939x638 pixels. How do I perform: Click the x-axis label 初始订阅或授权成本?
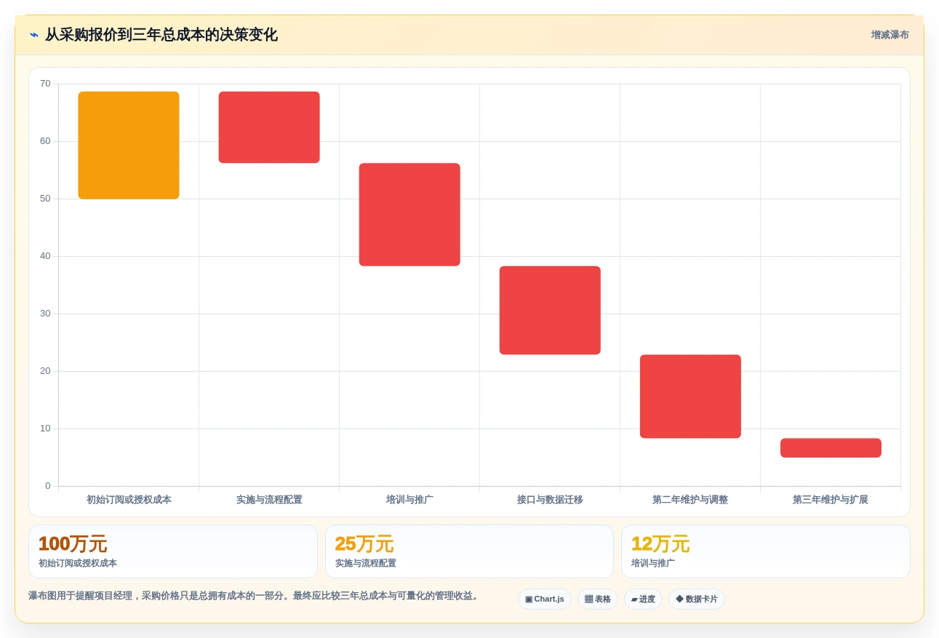129,500
